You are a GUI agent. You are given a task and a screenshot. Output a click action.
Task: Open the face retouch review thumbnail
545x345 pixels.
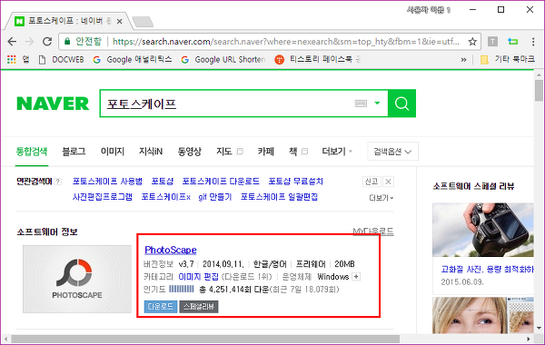tap(483, 315)
